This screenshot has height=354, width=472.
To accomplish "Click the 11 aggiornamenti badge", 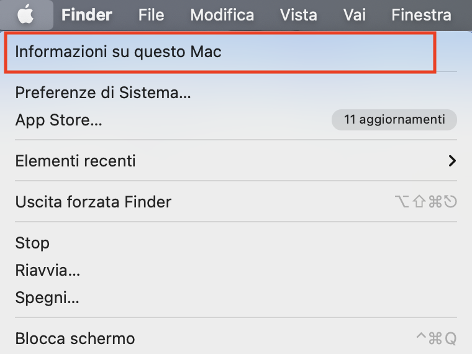I will (394, 119).
